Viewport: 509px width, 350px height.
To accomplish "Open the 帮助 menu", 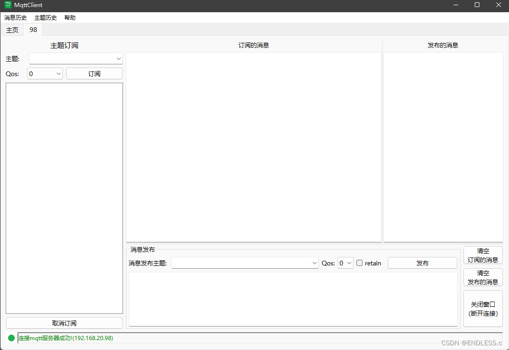I will 69,17.
